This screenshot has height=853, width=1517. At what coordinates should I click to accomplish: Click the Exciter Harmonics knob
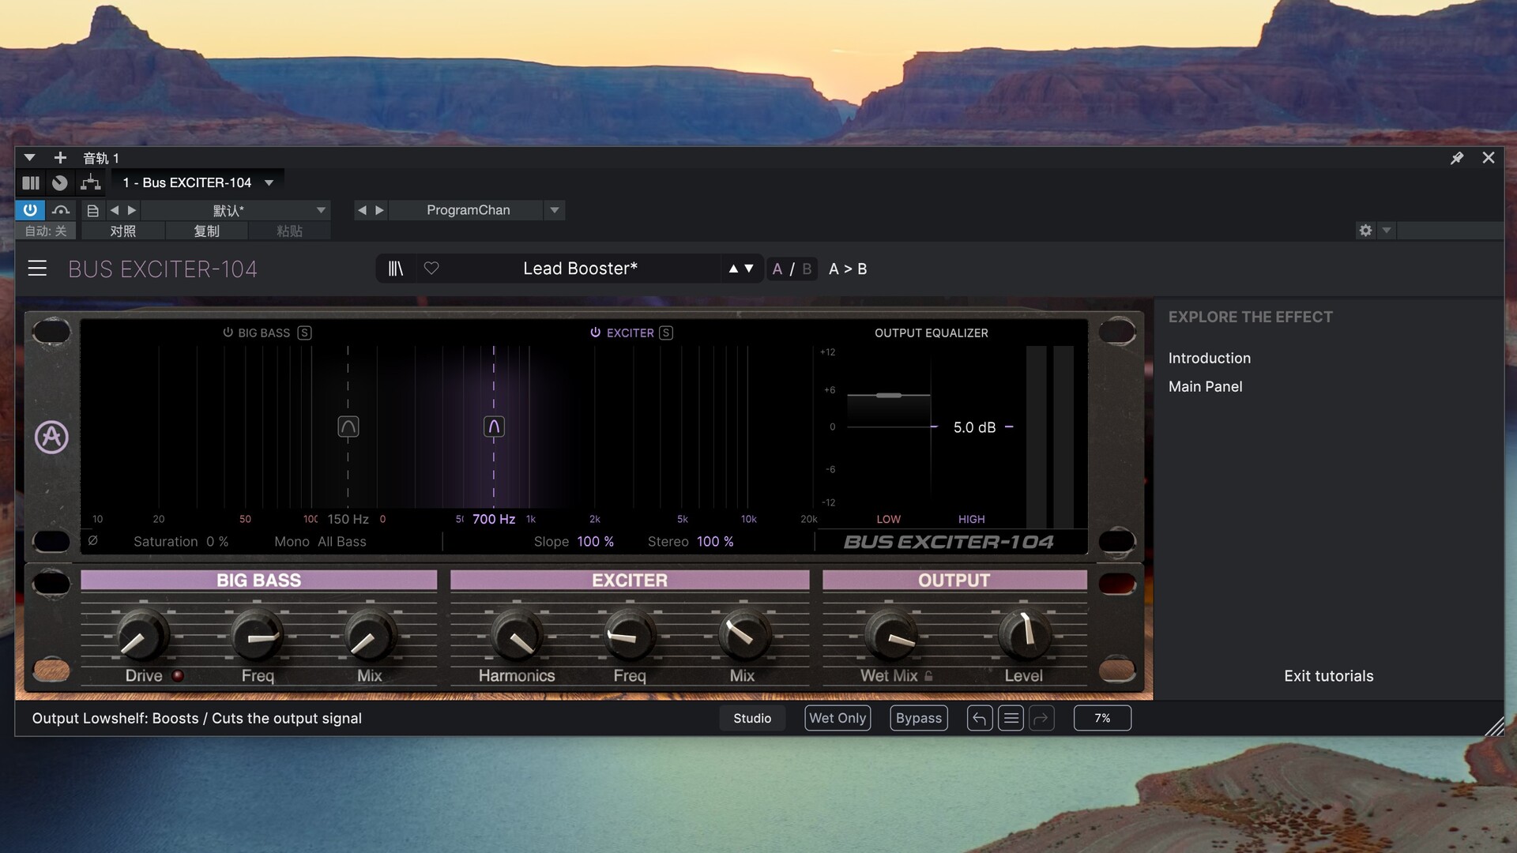pos(517,636)
